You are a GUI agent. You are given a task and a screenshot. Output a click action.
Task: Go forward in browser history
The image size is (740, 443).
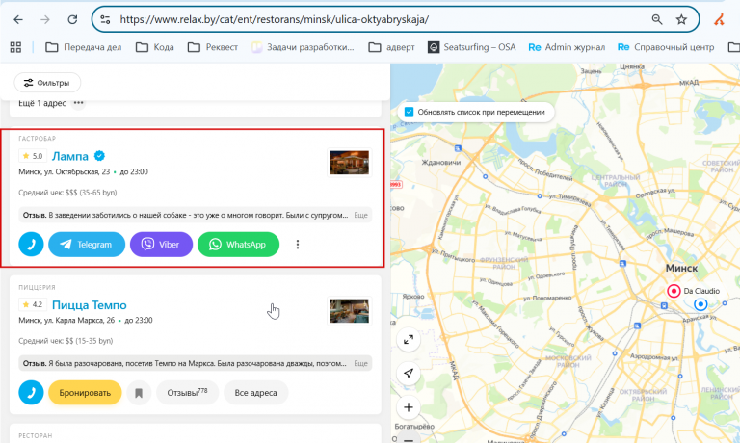click(x=45, y=19)
